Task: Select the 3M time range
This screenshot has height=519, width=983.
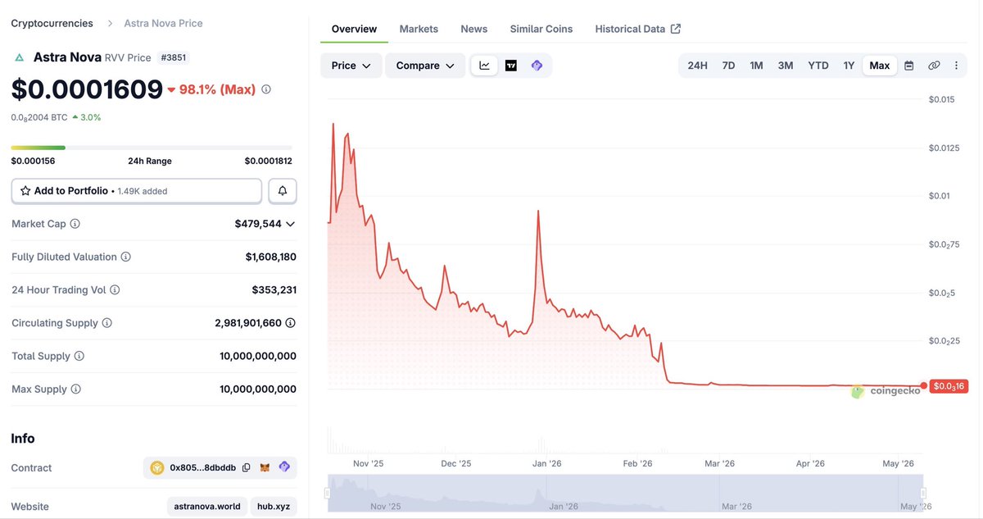Action: pos(786,66)
